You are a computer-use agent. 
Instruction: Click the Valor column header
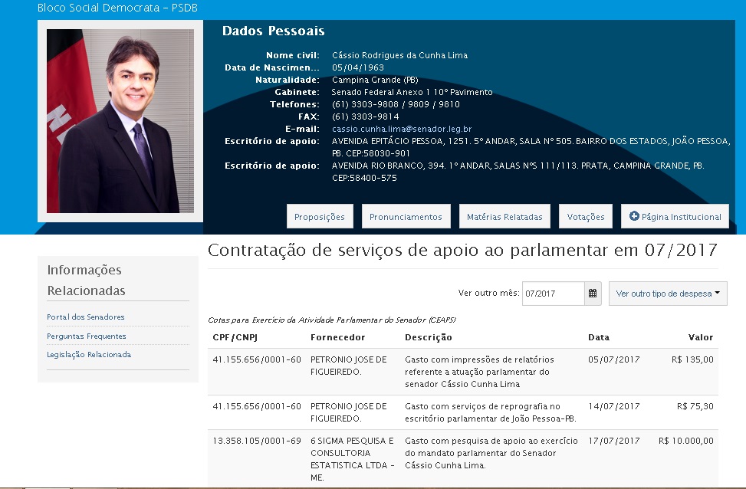[700, 337]
